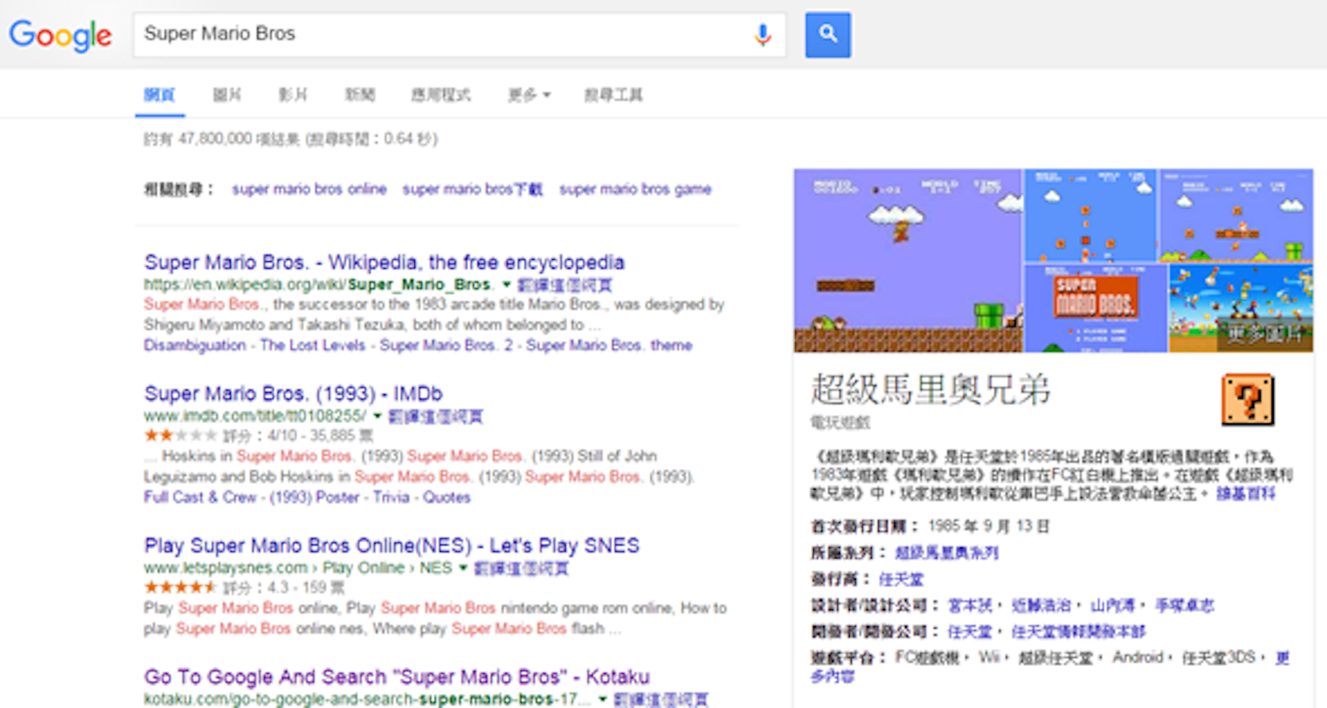
Task: Open Super Mario Bros. (1993) IMDb result
Action: point(294,394)
